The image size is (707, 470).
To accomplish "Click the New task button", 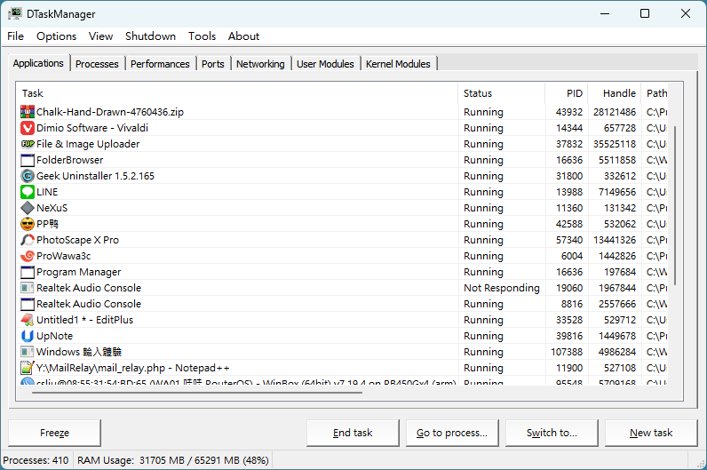I will coord(651,433).
